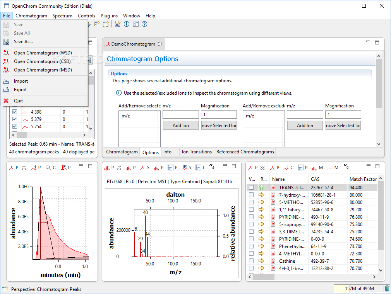Screen dimensions: 391x294
Task: Open the red-bars M mass spectrum tab in the targets panel
Action: [x=317, y=168]
